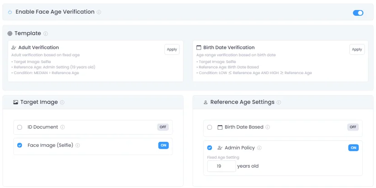The width and height of the screenshot is (376, 188).
Task: Click the info icon next to Enable Face Age Verification
Action: 99,12
